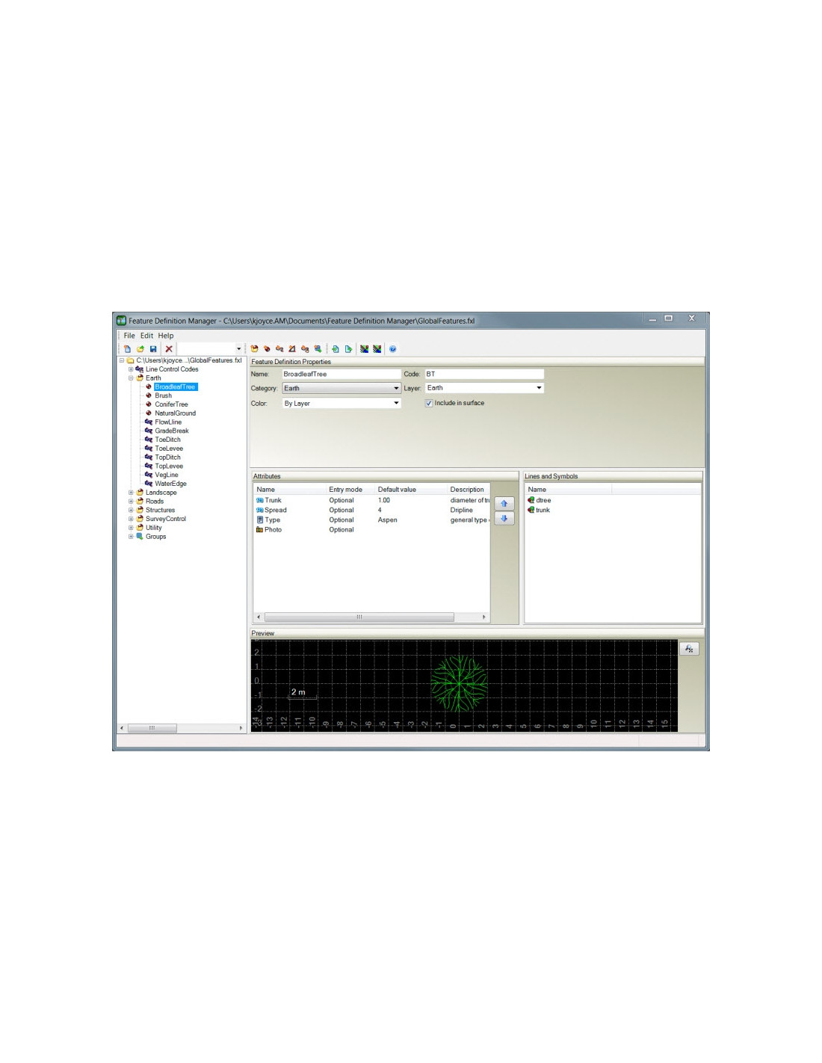Select the Spread attribute row
Image resolution: width=822 pixels, height=1063 pixels.
click(371, 510)
